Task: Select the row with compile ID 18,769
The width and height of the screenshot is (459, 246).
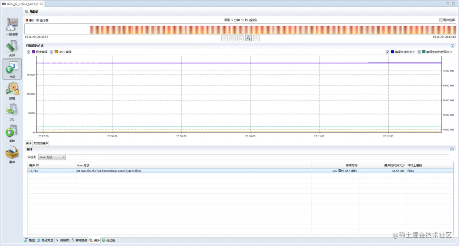Action: [240, 171]
